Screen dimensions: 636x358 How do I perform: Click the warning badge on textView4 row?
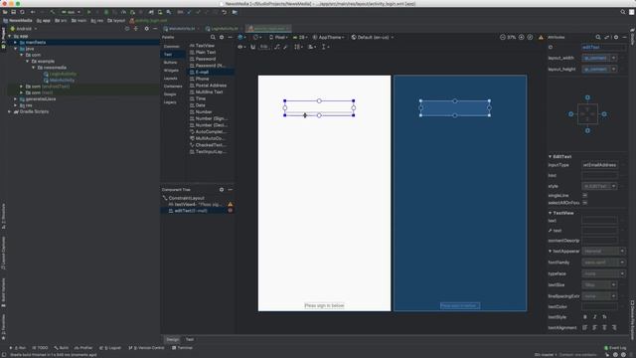click(230, 204)
